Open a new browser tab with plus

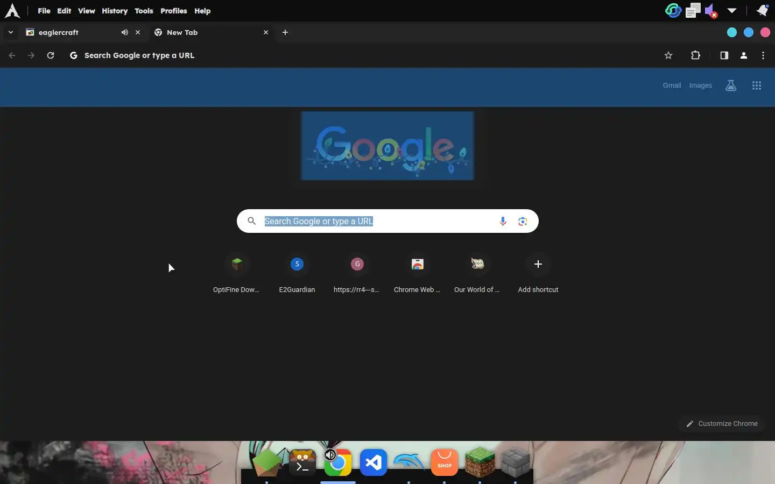tap(285, 32)
